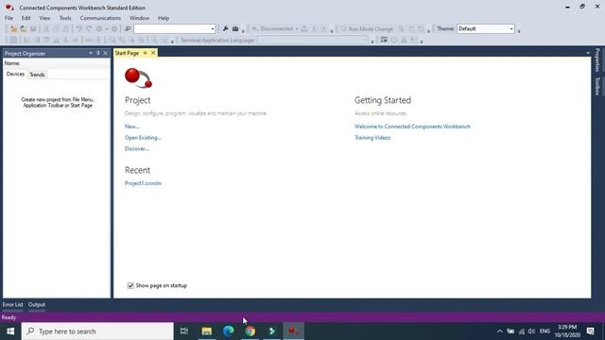Toggle Show page on startup checkbox
Image resolution: width=605 pixels, height=340 pixels.
(x=130, y=285)
